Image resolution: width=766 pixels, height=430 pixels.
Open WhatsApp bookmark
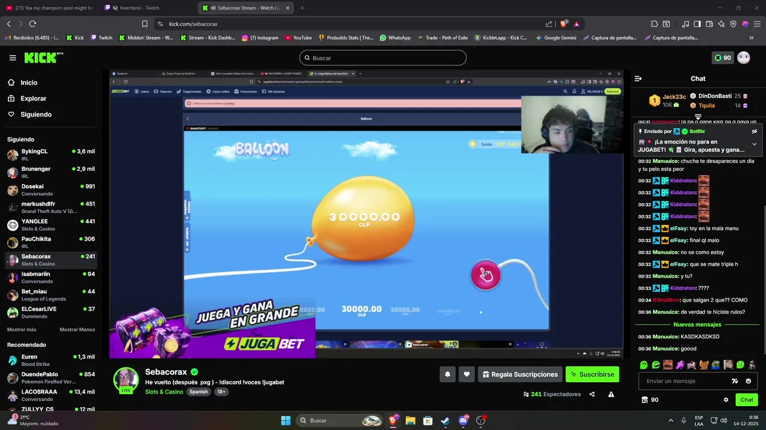395,38
